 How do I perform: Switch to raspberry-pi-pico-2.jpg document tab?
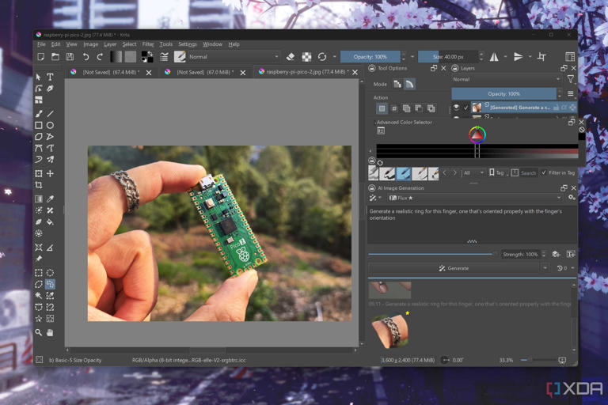click(x=309, y=72)
